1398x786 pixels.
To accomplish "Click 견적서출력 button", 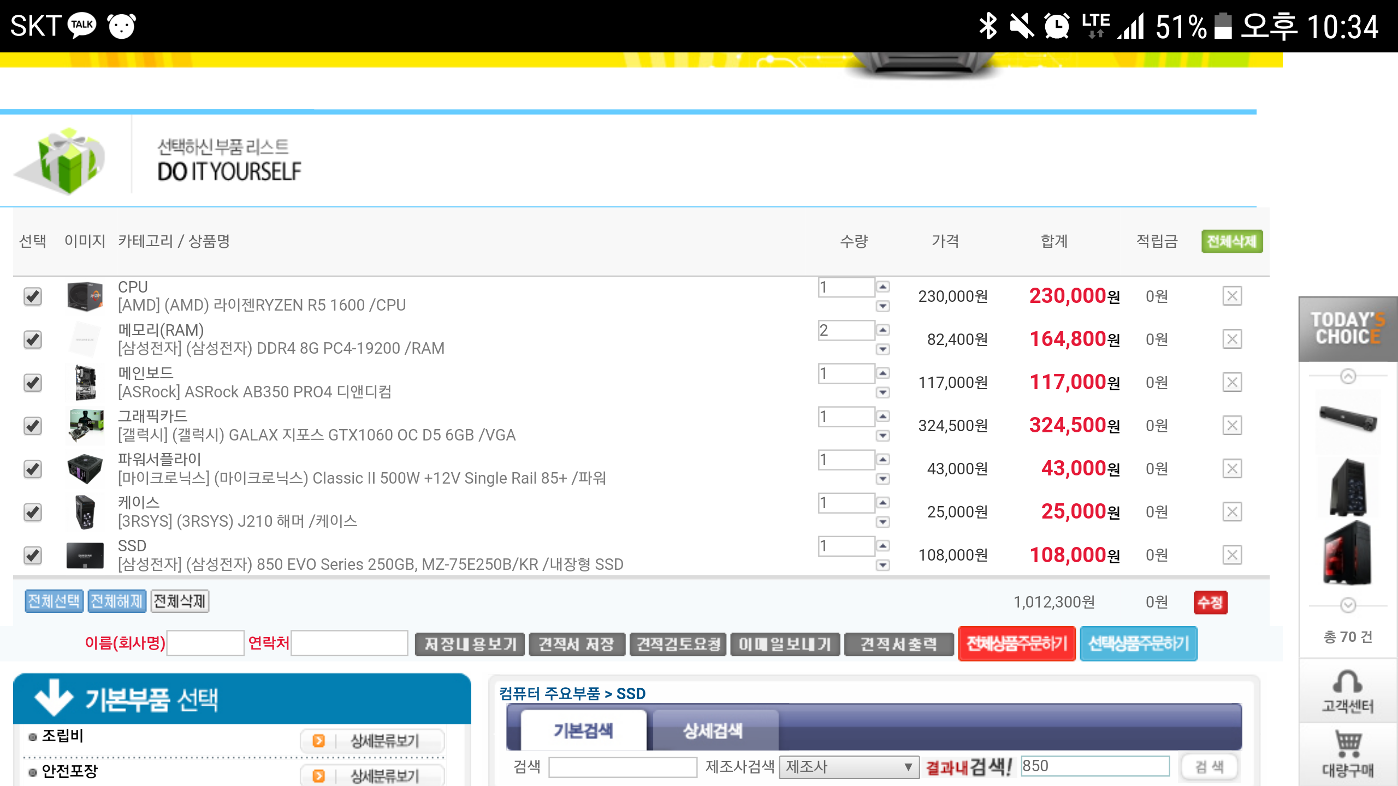I will (899, 644).
